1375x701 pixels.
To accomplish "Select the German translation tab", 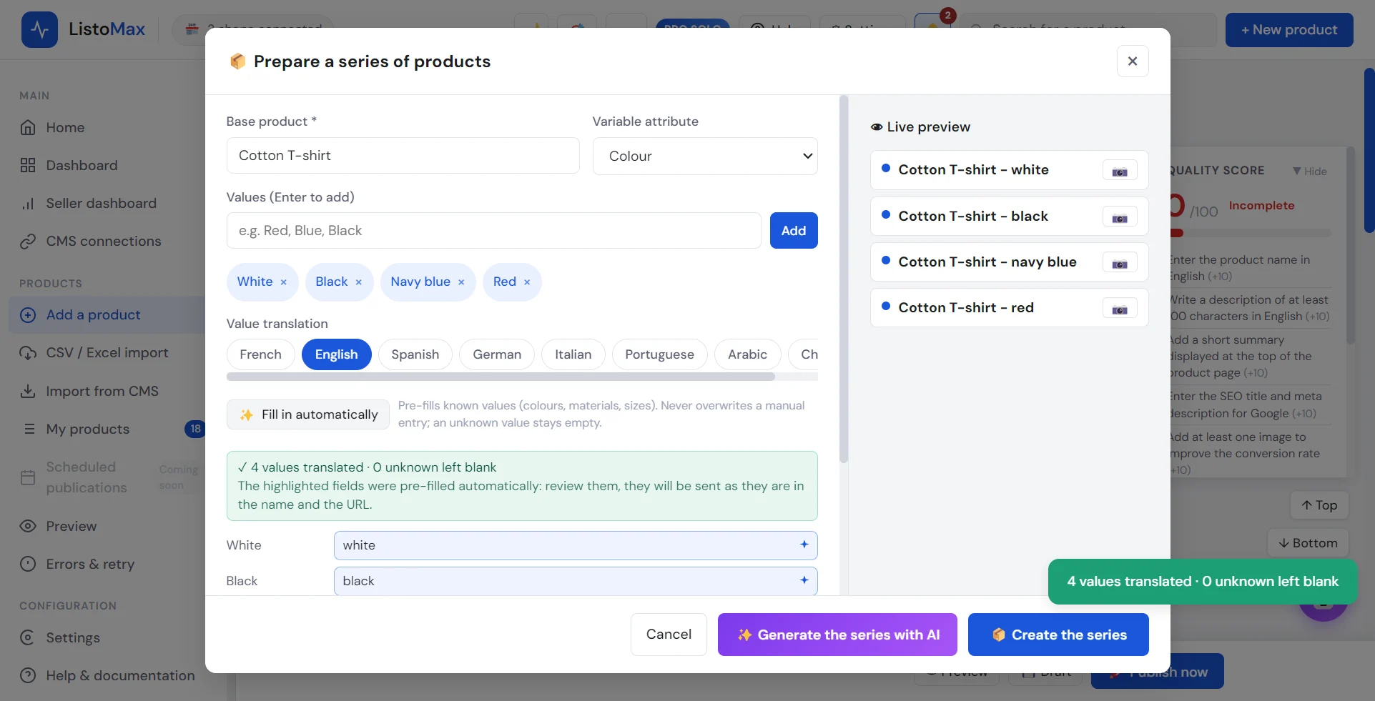I will click(497, 354).
